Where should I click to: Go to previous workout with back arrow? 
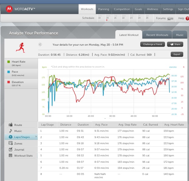tap(40, 44)
